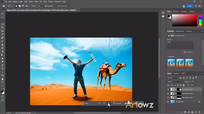Click the hue spectrum slider
Image resolution: width=204 pixels, height=114 pixels.
pyautogui.click(x=200, y=20)
